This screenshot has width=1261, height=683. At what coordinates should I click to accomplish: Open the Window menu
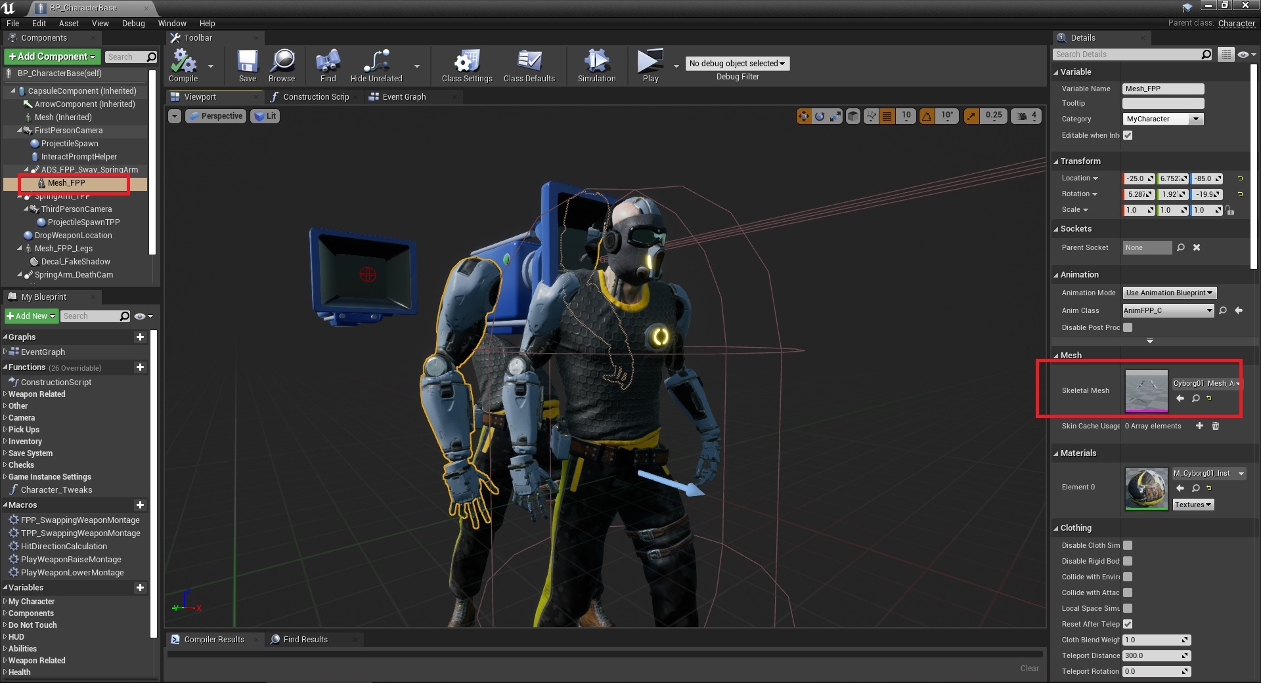click(x=172, y=23)
